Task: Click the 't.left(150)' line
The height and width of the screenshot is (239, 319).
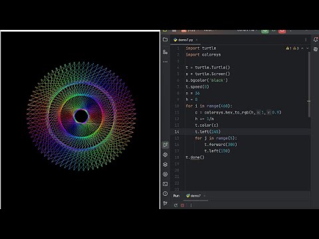Action: click(x=217, y=151)
